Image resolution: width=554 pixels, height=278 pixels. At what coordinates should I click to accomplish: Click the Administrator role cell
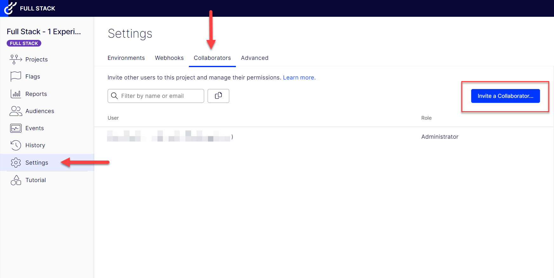click(440, 137)
